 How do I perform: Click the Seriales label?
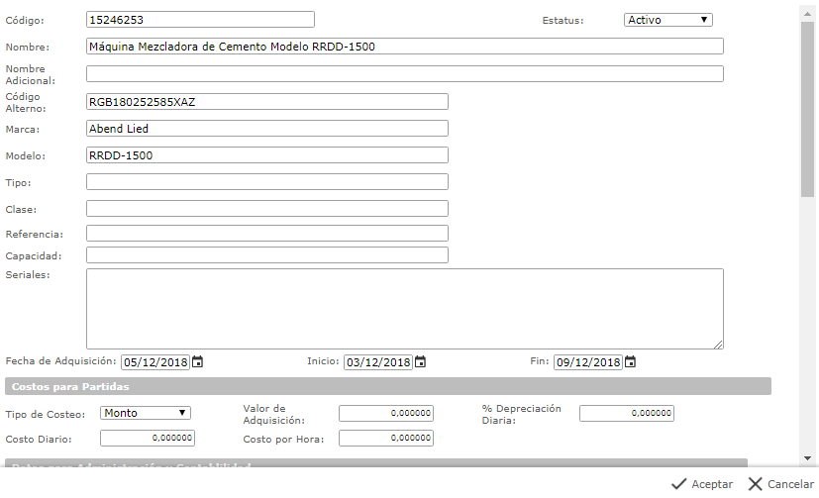pos(28,274)
